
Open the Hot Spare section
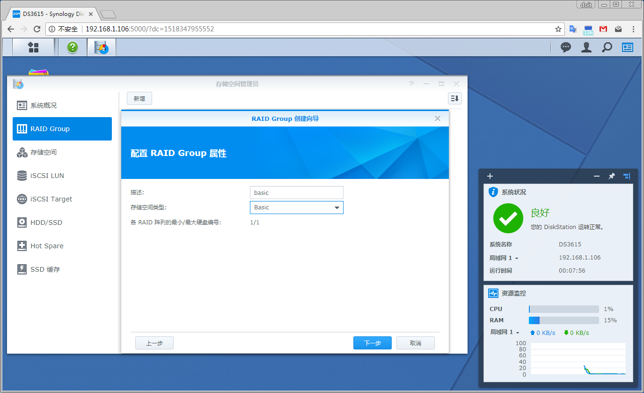[62, 246]
